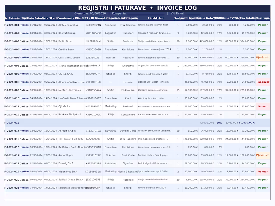Click Curri Construction client cell
The image size is (275, 206).
[69, 57]
